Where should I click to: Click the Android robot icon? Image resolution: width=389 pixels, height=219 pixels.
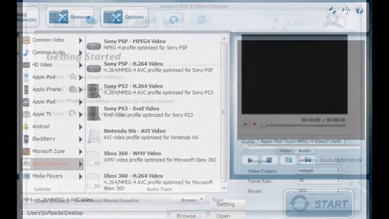(26, 127)
